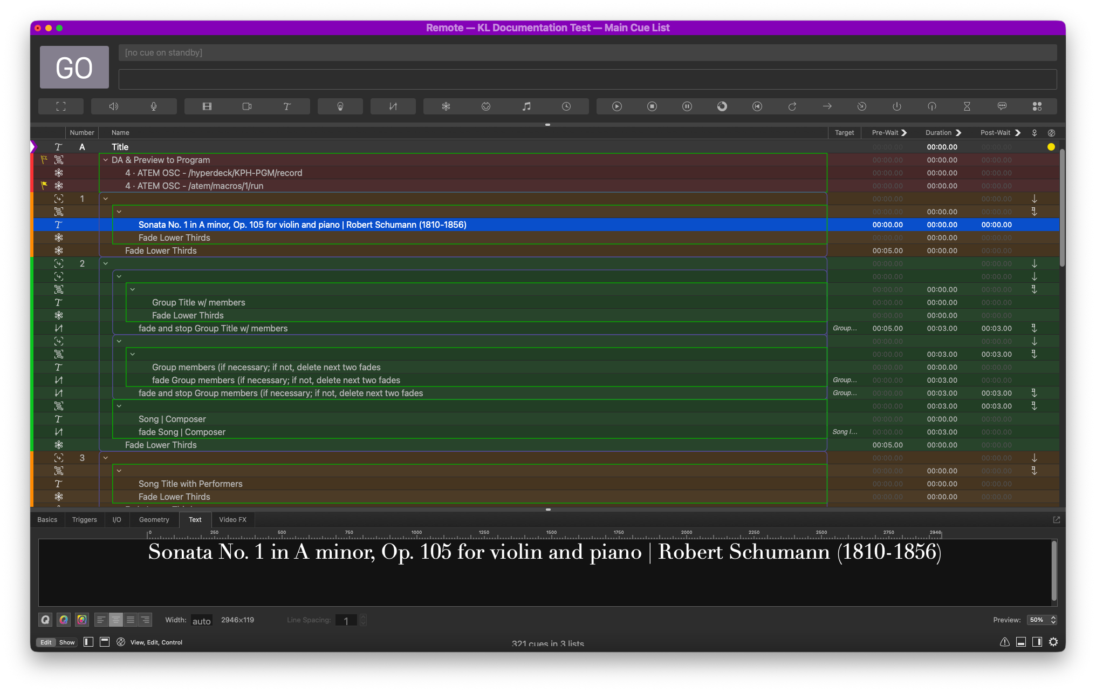The image size is (1096, 692).
Task: Select the Text inspector tab
Action: pos(195,520)
